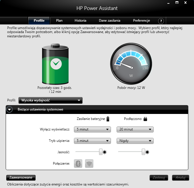Screen dimensions: 194x188
Task: Click the battery-power brightness slider handle
Action: coord(101,152)
